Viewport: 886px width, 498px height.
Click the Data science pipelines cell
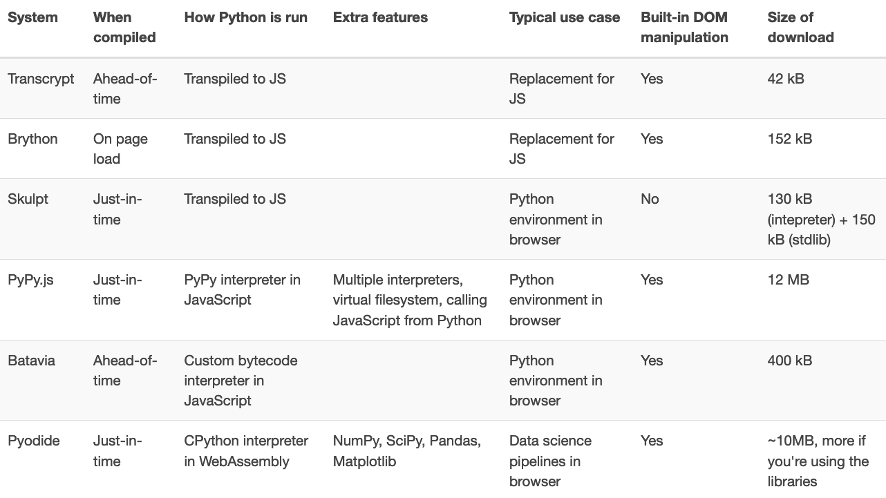point(551,461)
